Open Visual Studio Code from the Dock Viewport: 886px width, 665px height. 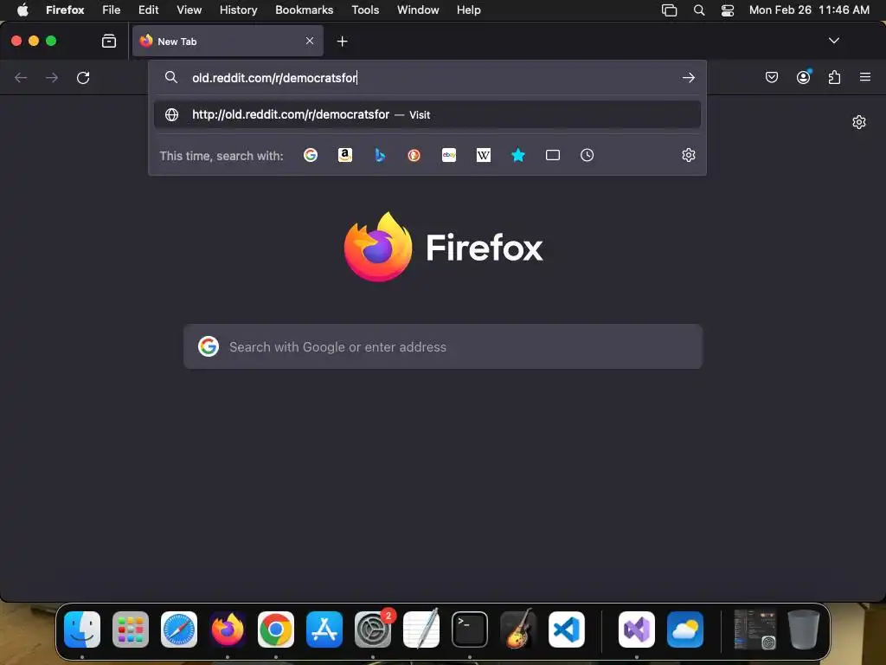tap(567, 629)
